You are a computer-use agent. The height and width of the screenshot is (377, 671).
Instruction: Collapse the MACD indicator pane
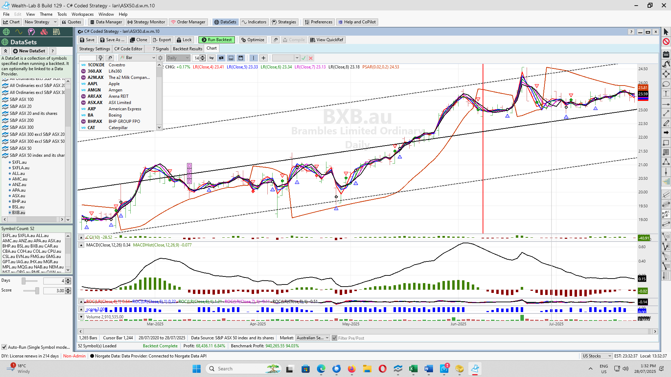click(81, 245)
